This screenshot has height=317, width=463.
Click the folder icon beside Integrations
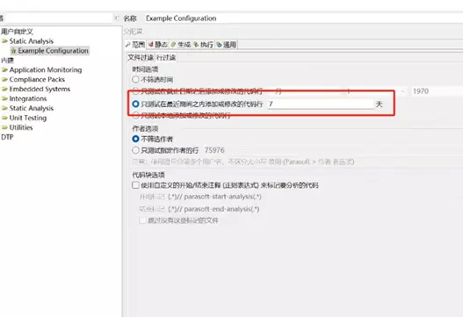(4, 98)
